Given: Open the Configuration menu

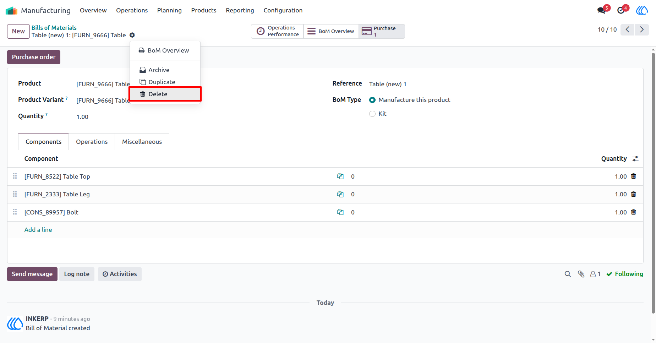Looking at the screenshot, I should 283,10.
